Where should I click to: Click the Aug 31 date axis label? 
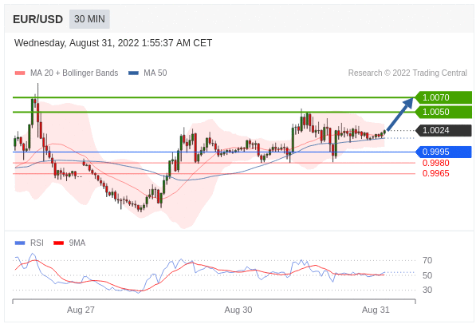tap(376, 310)
